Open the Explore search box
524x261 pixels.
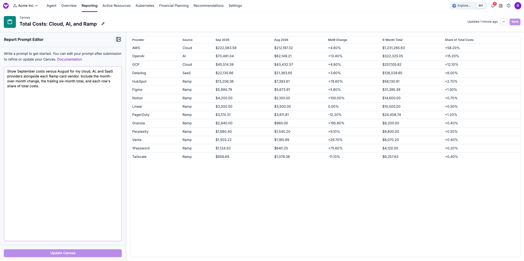click(x=468, y=5)
